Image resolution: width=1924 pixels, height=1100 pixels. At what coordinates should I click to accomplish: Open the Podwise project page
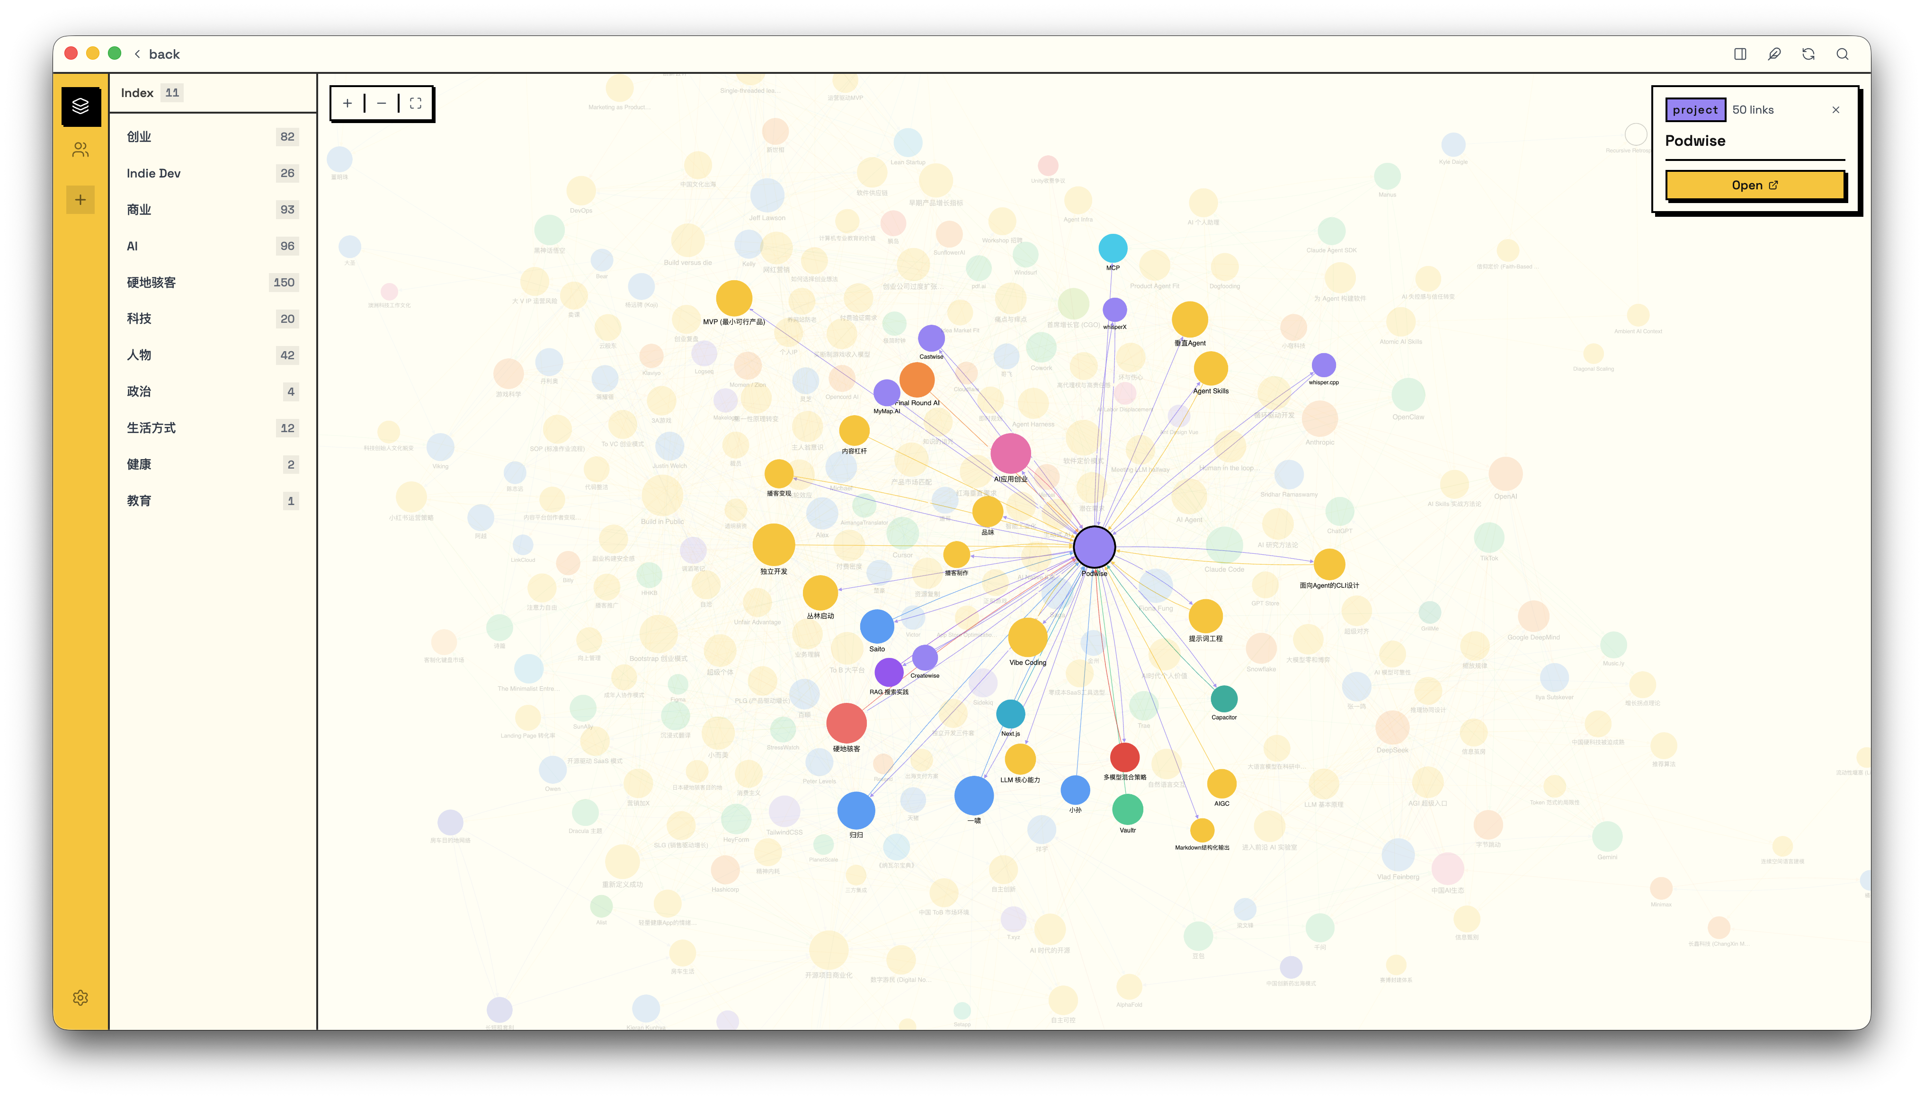click(1755, 185)
